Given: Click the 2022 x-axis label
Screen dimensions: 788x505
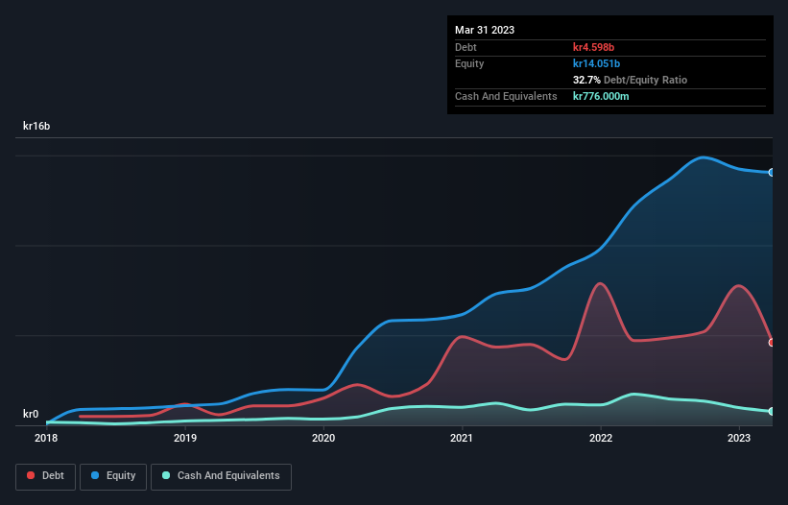Looking at the screenshot, I should [601, 438].
